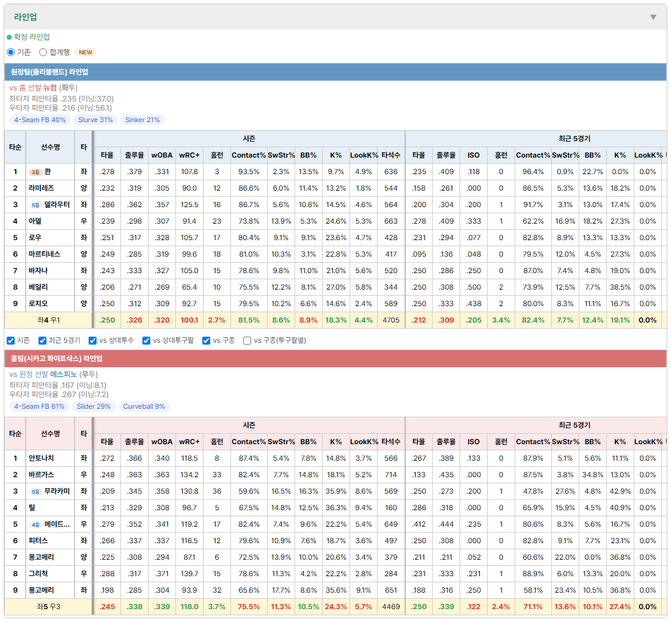The width and height of the screenshot is (671, 622).
Task: Click the 5등 badge beside 델라우터
Action: click(35, 205)
